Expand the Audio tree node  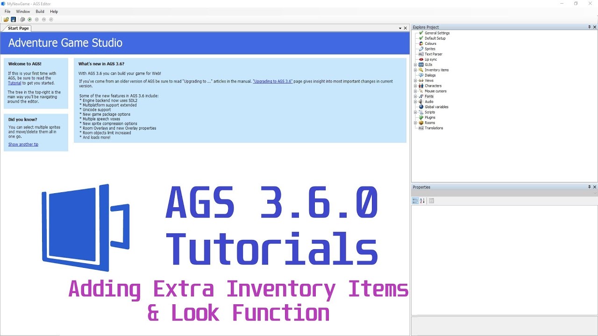(x=415, y=102)
